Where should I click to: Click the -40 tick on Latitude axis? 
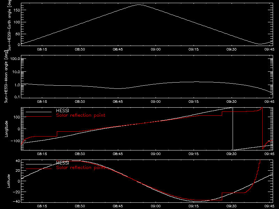(16, 202)
